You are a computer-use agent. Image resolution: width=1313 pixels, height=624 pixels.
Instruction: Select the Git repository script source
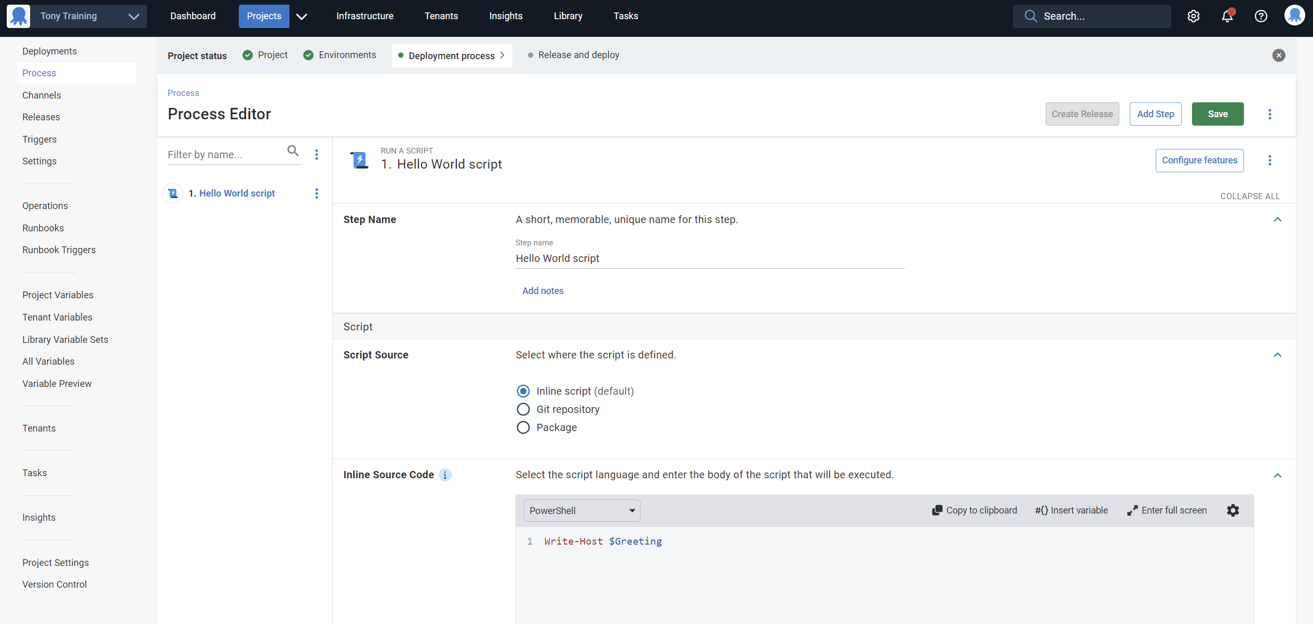click(x=523, y=409)
